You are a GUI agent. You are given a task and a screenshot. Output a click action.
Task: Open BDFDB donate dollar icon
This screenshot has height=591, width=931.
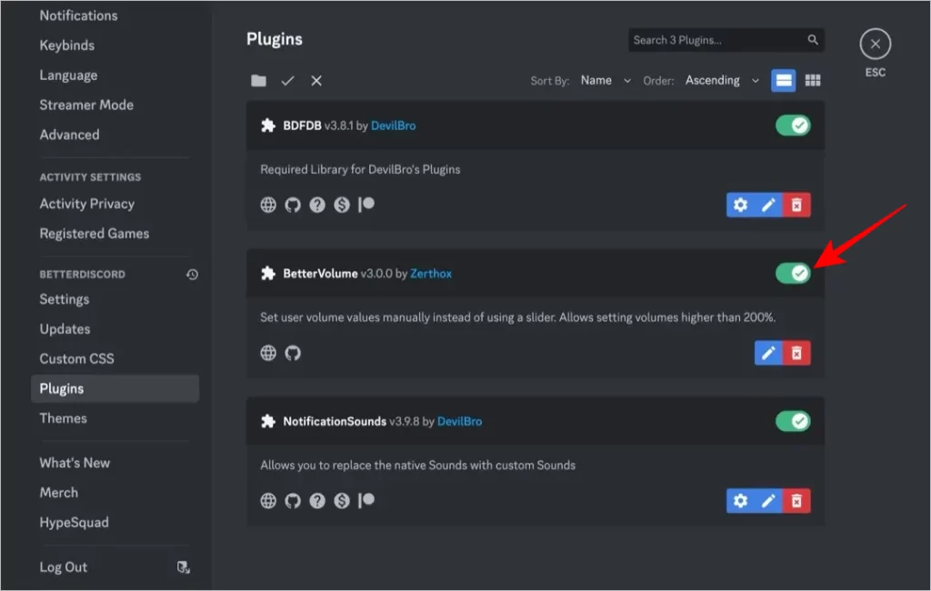click(x=342, y=205)
